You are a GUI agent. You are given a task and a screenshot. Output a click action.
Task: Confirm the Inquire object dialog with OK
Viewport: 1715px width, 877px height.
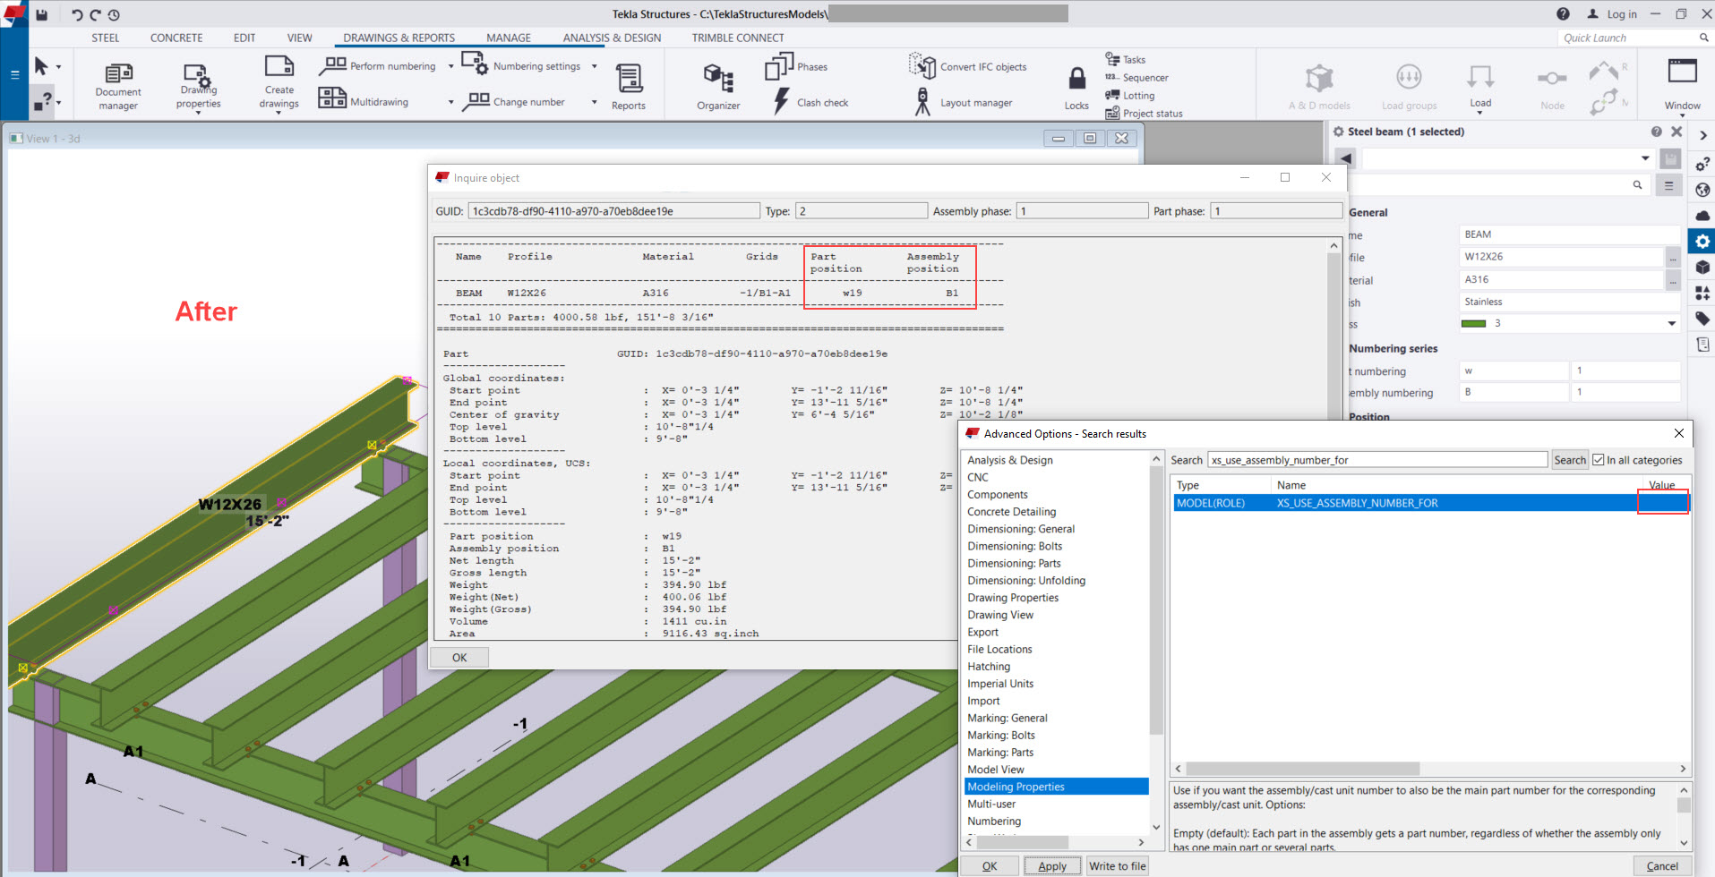point(459,657)
